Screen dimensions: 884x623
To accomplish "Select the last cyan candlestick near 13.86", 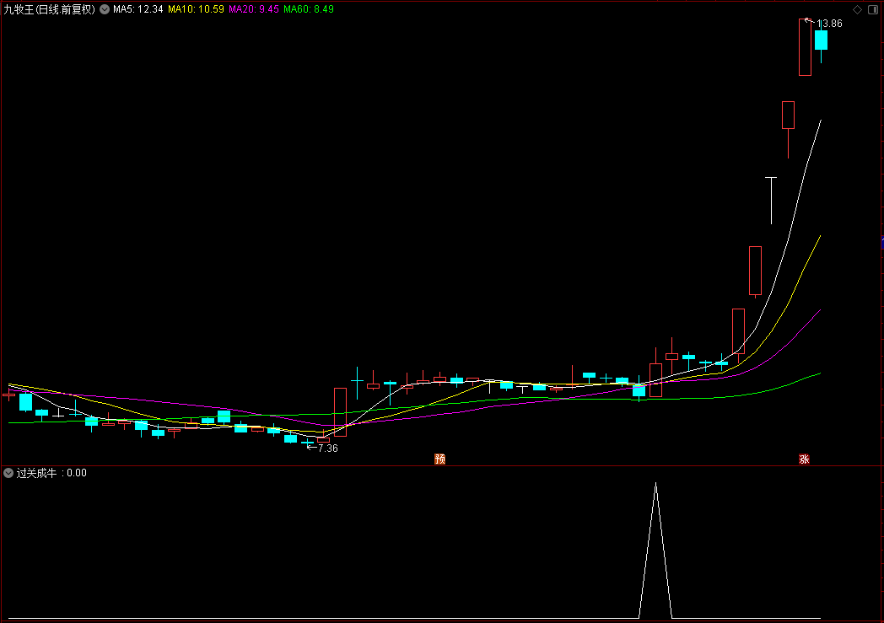I will pyautogui.click(x=821, y=40).
